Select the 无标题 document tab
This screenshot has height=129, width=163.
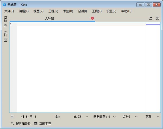(49, 18)
